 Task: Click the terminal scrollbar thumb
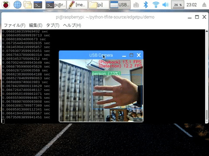click(207, 115)
